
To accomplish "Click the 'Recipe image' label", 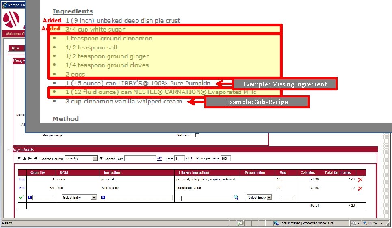I will click(x=52, y=136).
